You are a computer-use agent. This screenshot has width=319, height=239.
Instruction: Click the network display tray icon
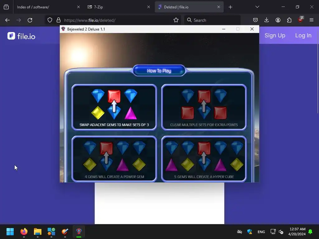coord(273,232)
